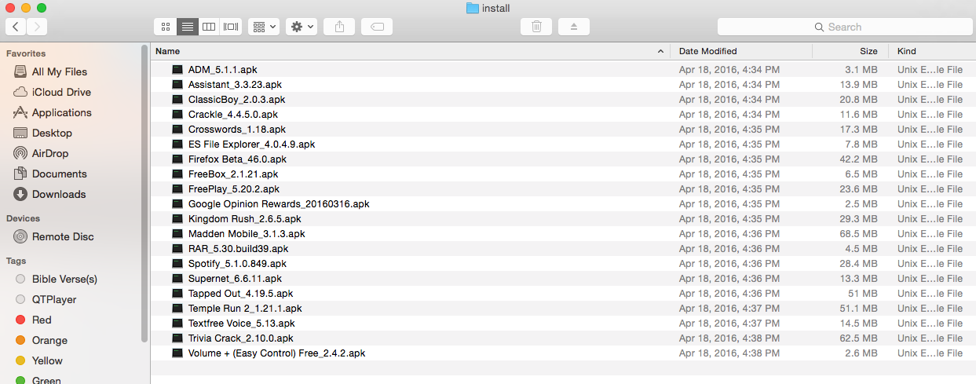Open Applications in the sidebar
The width and height of the screenshot is (976, 384).
click(61, 112)
